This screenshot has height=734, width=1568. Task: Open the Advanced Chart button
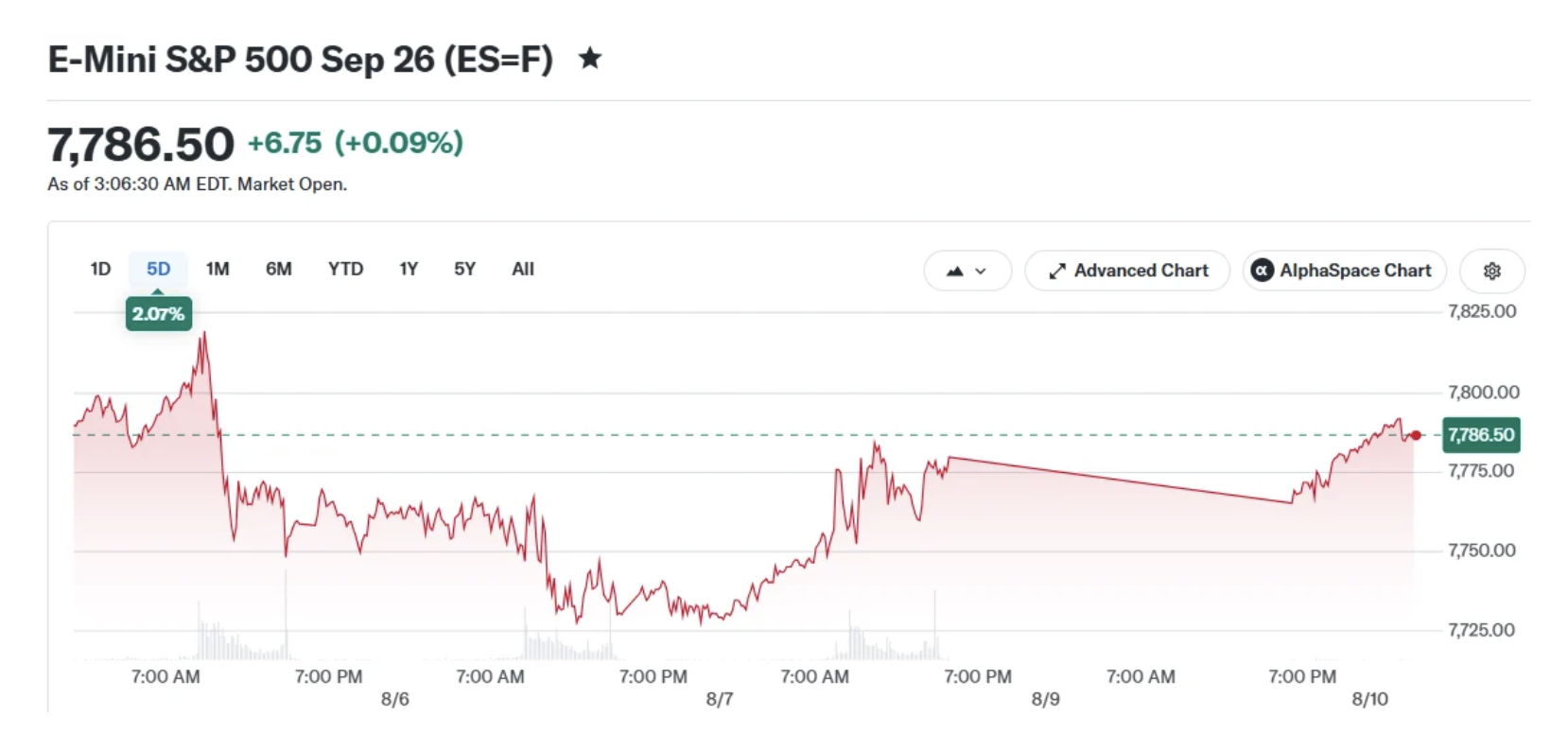click(1127, 271)
